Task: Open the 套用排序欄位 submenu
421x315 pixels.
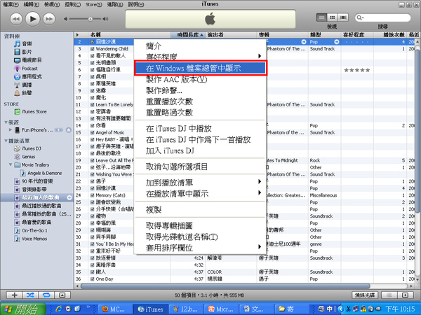Action: tap(200, 248)
